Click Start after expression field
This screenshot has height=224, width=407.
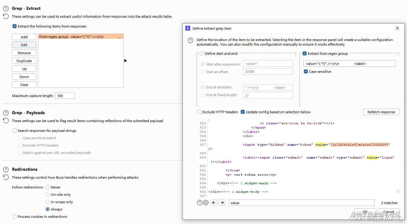[268, 64]
